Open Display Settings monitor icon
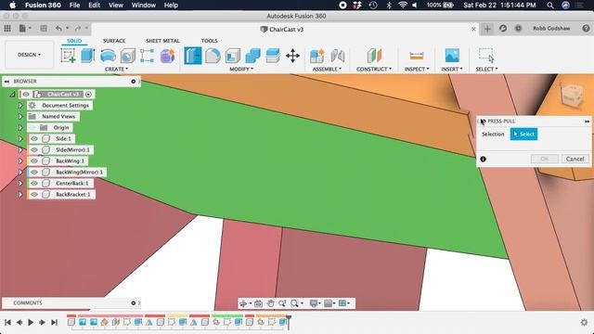 (314, 303)
